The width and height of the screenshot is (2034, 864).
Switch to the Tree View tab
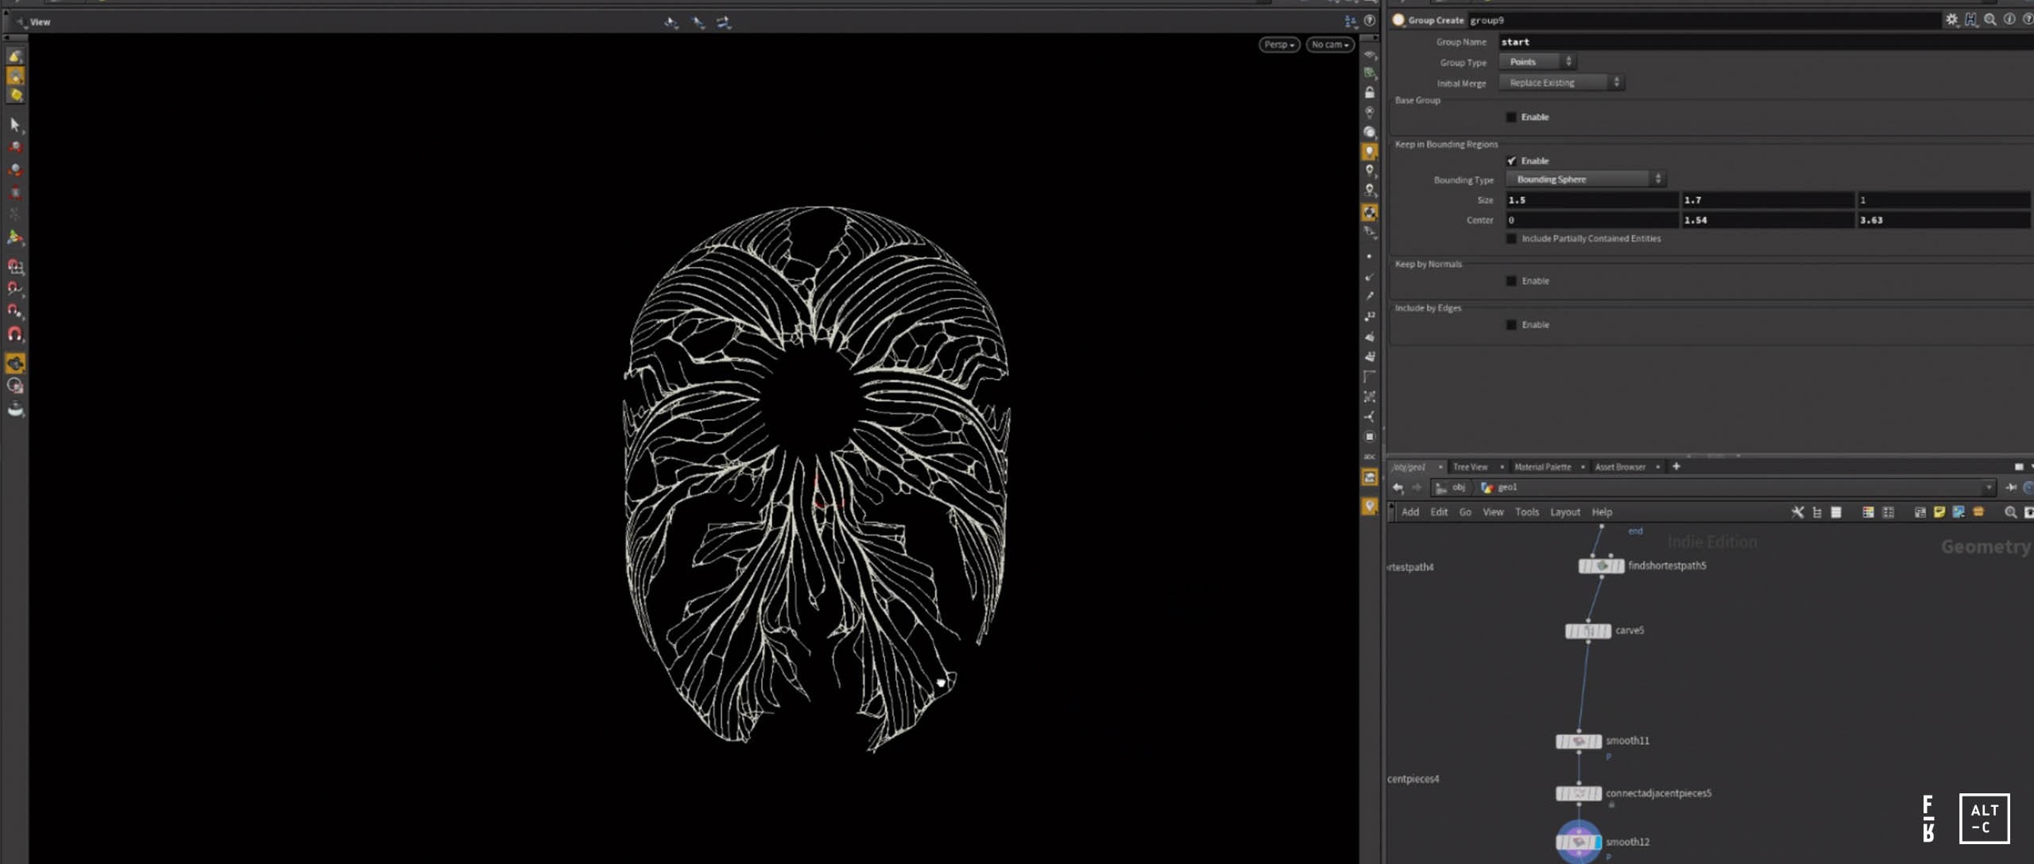(x=1470, y=467)
